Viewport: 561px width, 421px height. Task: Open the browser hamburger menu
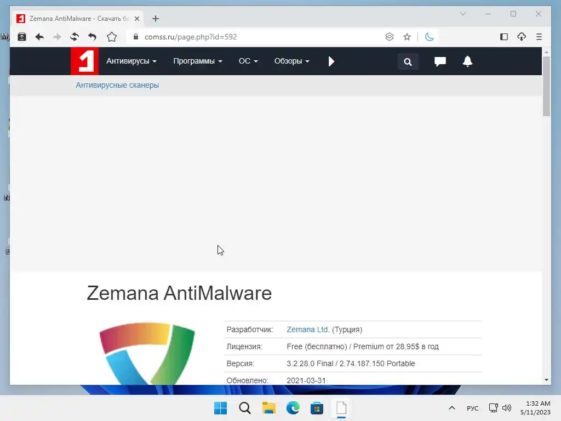pos(539,37)
